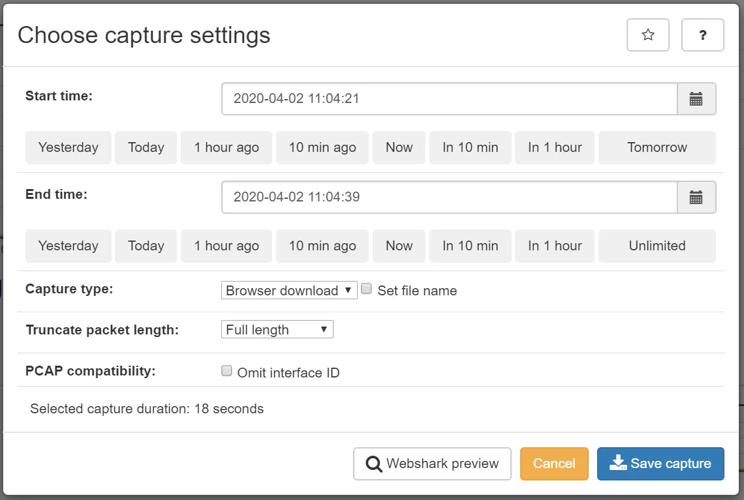Screen dimensions: 744x500
Task: Click the star favorite icon button
Action: 647,35
